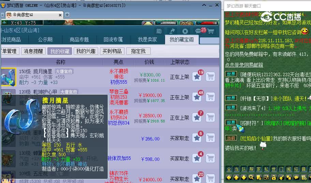Select the 闻 channel filter
The image size is (311, 183).
[x=288, y=169]
